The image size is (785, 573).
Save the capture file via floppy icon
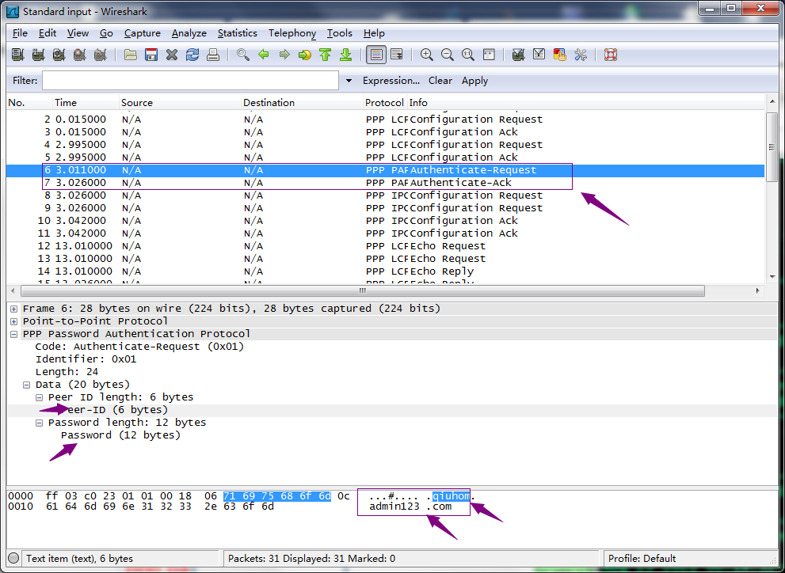pos(151,55)
